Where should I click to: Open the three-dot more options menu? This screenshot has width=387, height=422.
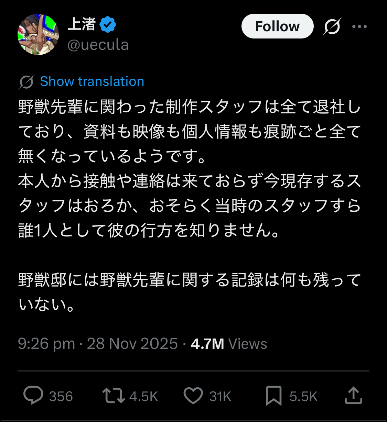359,26
